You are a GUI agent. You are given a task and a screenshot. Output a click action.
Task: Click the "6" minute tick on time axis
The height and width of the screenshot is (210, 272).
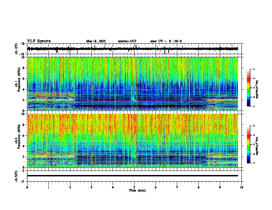[156, 187]
